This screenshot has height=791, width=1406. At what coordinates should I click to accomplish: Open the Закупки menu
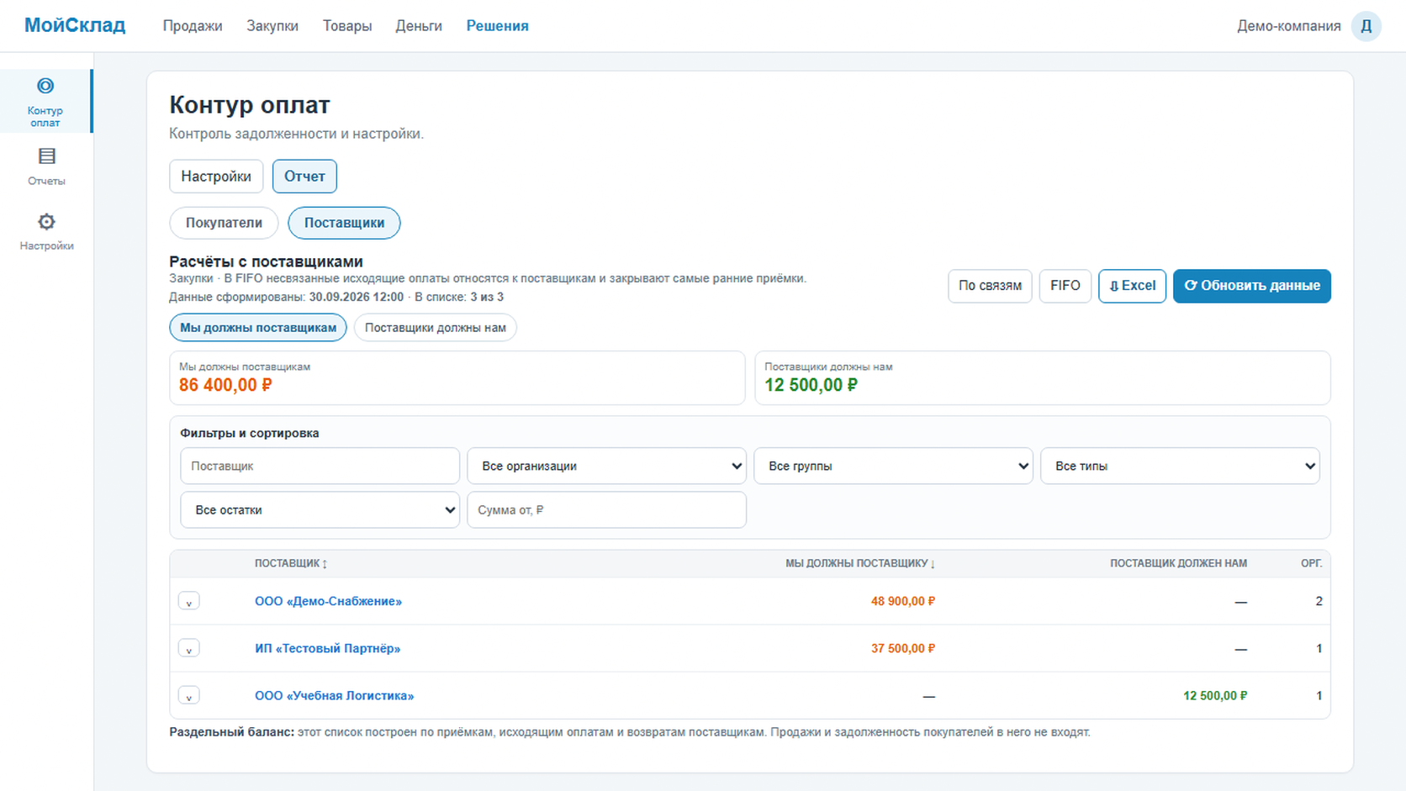click(272, 26)
